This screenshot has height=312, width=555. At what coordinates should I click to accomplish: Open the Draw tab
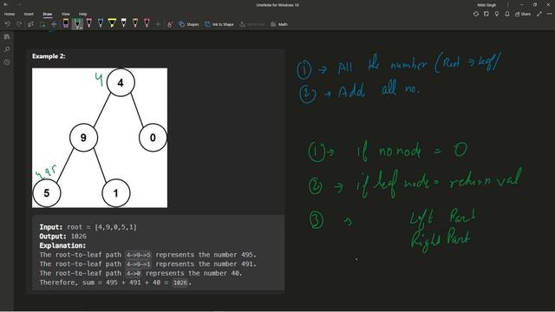tap(48, 14)
